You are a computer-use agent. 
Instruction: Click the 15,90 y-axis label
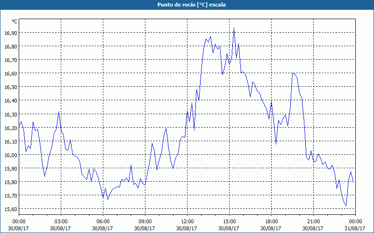11,169
